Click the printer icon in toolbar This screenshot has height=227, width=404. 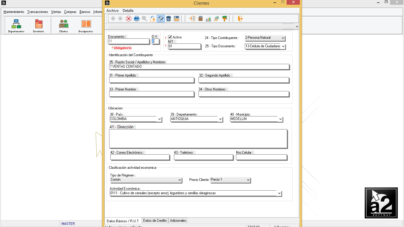[137, 19]
